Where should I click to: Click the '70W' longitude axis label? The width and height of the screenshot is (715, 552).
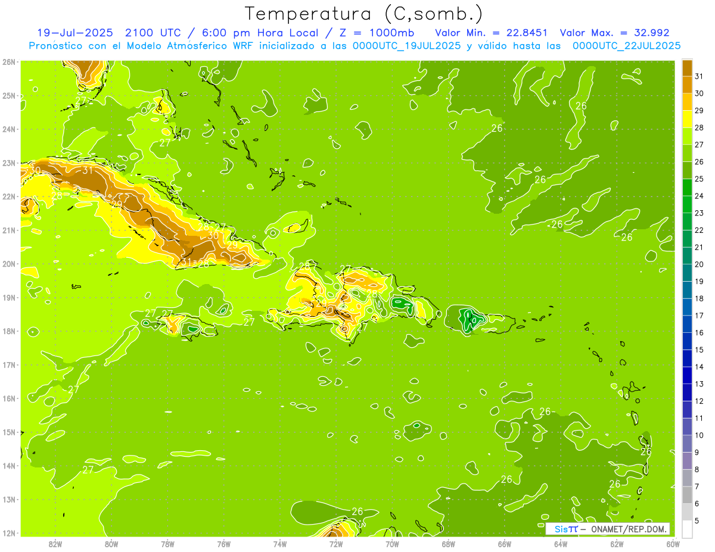(x=392, y=544)
